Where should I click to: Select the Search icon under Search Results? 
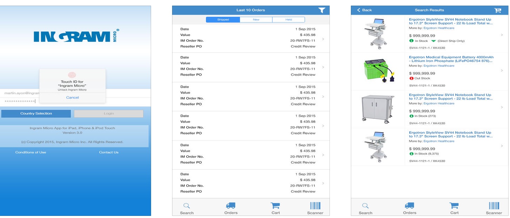[x=365, y=206]
